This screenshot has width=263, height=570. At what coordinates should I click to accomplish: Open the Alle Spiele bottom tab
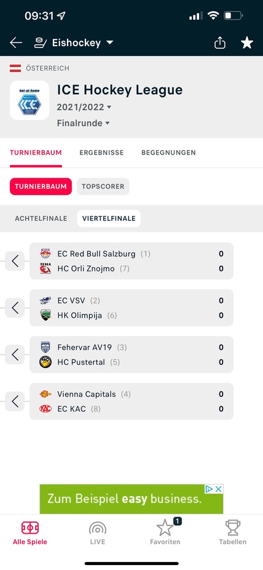click(29, 532)
